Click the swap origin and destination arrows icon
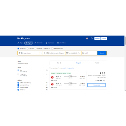 point(41,53)
